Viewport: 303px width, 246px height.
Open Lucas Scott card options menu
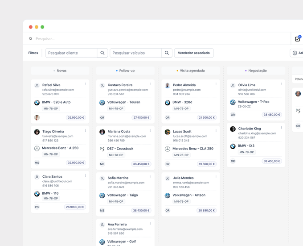[x=216, y=130]
